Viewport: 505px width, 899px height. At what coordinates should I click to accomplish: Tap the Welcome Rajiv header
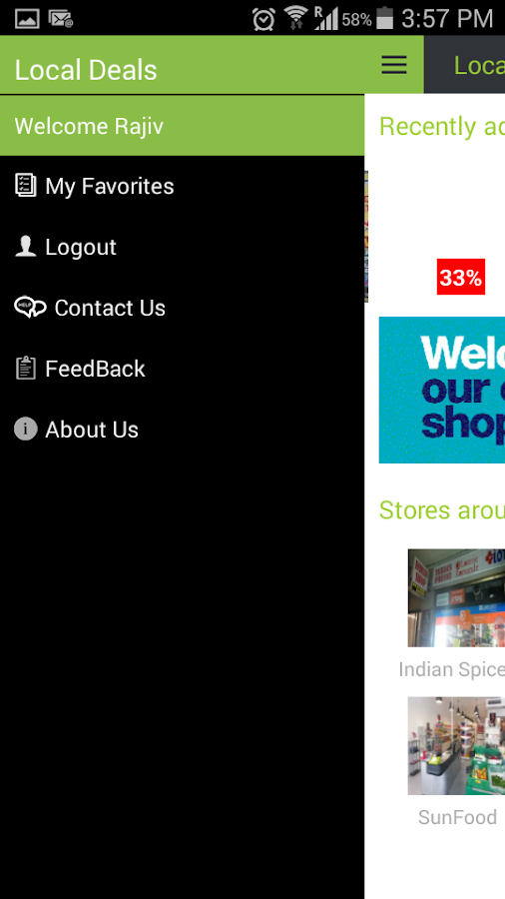182,126
